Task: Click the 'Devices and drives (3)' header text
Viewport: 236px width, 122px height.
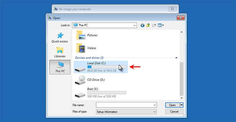Action: click(x=89, y=58)
